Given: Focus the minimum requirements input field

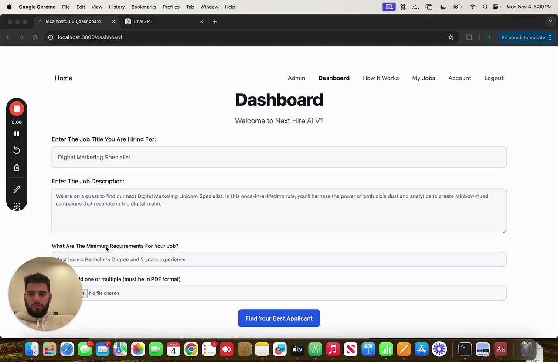Looking at the screenshot, I should click(279, 260).
